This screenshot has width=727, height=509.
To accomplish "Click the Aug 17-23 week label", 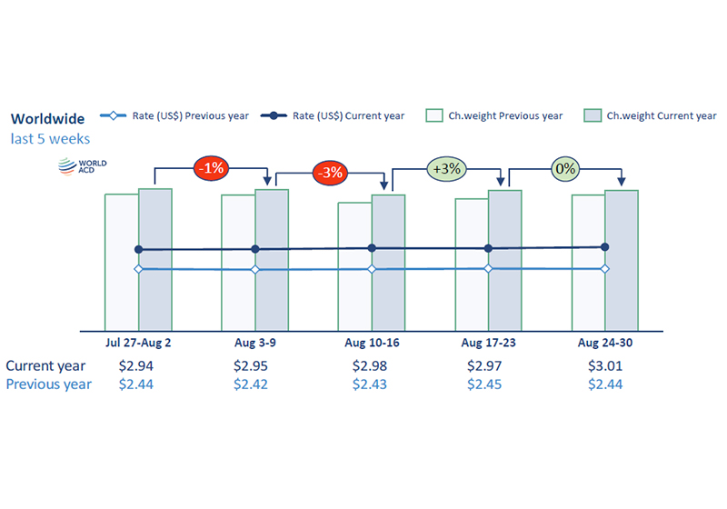I will pos(488,343).
